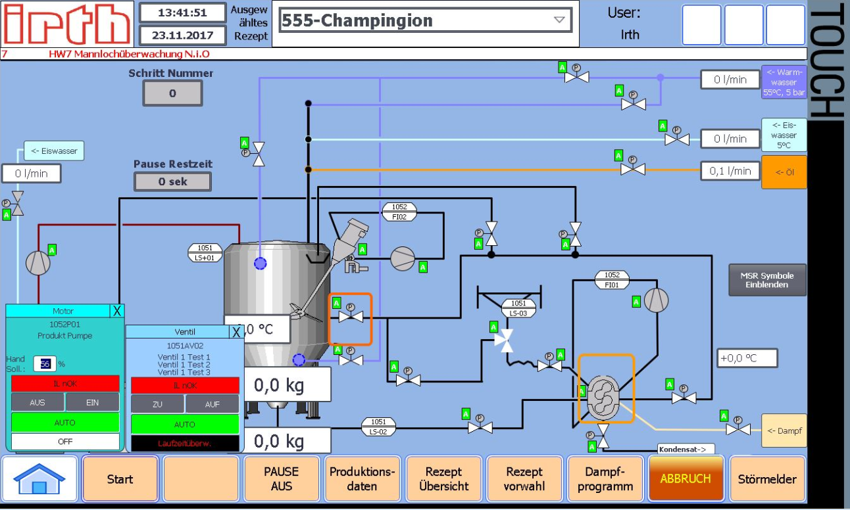Click the blank button next to Start
The image size is (850, 510).
pyautogui.click(x=201, y=479)
